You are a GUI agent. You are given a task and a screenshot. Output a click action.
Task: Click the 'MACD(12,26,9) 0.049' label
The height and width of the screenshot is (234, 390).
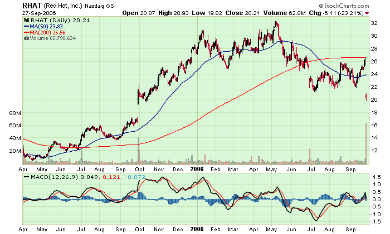tap(64, 177)
